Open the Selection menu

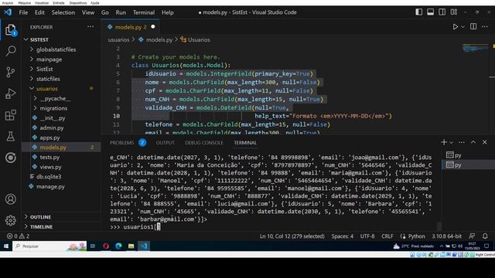pyautogui.click(x=63, y=12)
